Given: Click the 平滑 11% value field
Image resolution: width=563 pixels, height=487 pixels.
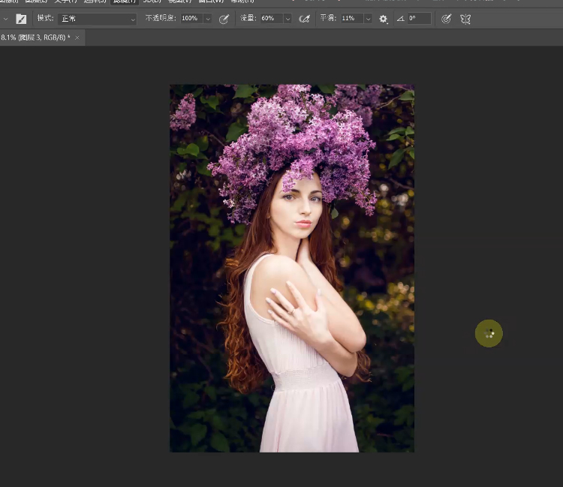Looking at the screenshot, I should click(352, 18).
